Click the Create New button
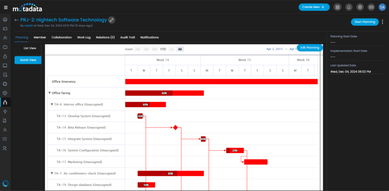389x191 pixels. (314, 7)
